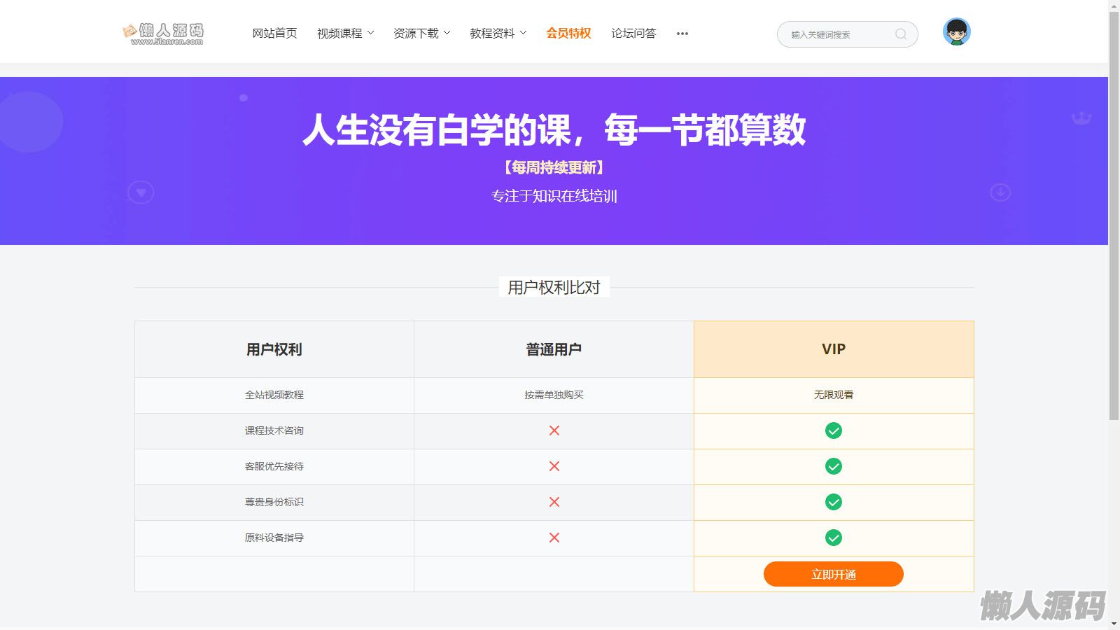Click the search magnifier icon
The image size is (1120, 630).
(x=901, y=34)
